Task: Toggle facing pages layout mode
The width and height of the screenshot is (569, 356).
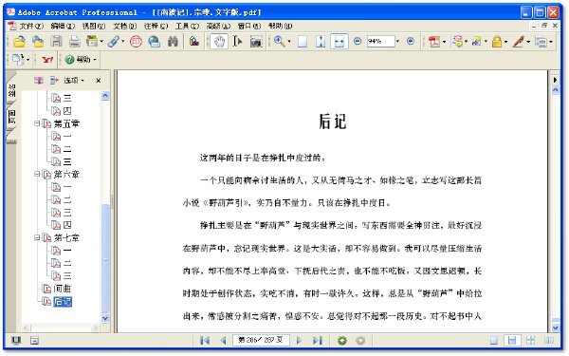Action: pyautogui.click(x=548, y=341)
